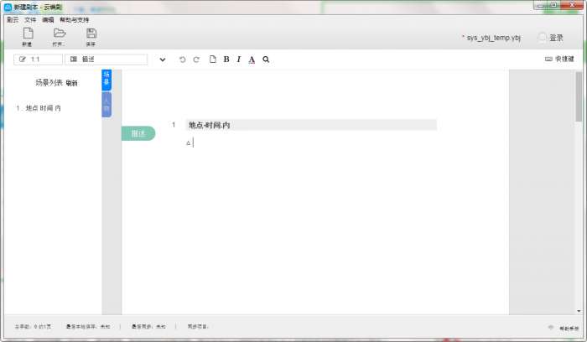This screenshot has height=342, width=587.
Task: Click the app logo in title bar
Action: click(x=8, y=7)
